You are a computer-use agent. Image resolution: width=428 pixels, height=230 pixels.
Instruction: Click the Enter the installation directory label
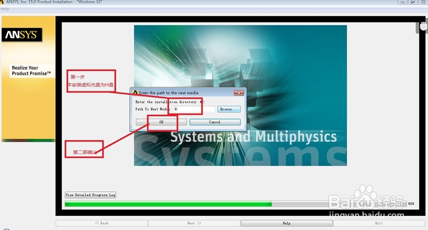pyautogui.click(x=170, y=102)
